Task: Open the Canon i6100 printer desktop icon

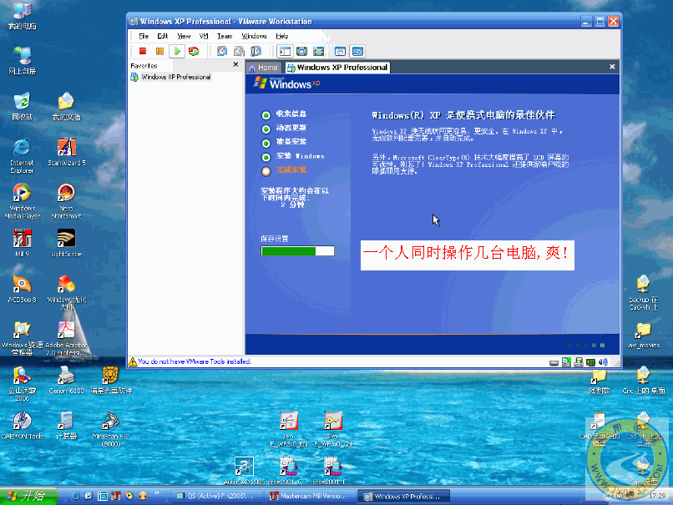Action: tap(67, 380)
